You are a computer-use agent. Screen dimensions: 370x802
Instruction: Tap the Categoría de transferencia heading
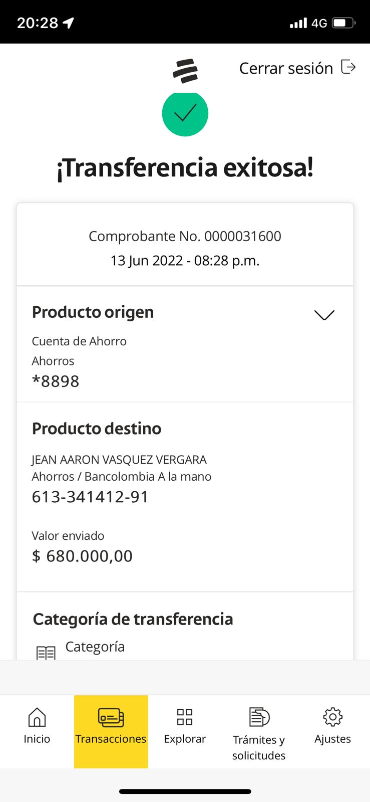(x=133, y=619)
